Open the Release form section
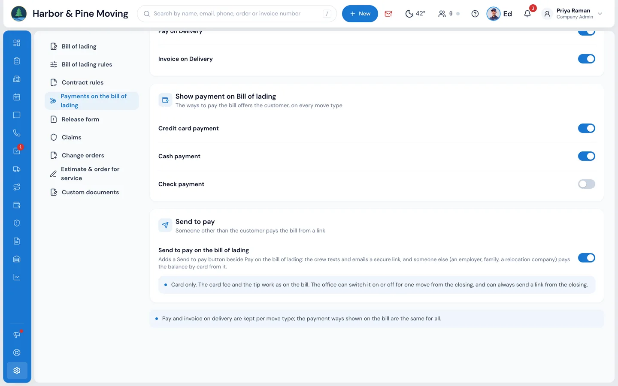Screen dimensions: 618x386 click(x=92, y=119)
